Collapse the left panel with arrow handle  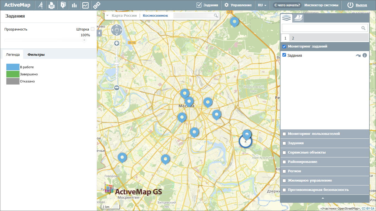pos(99,33)
